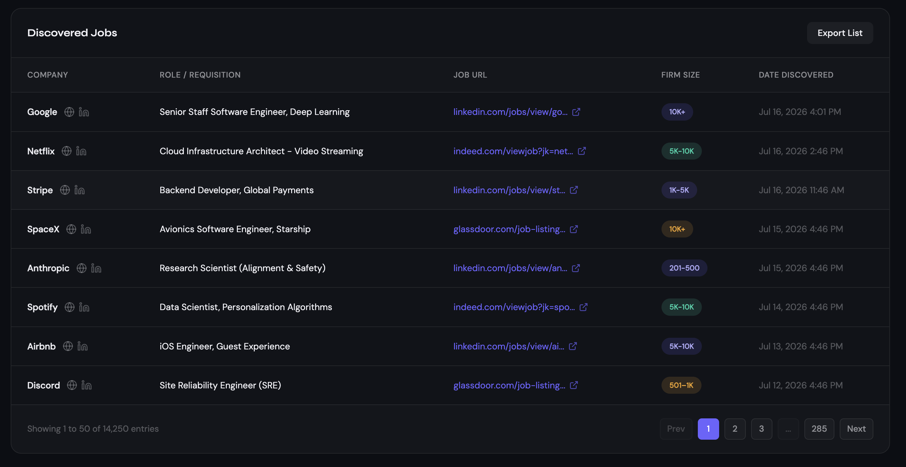Image resolution: width=906 pixels, height=467 pixels.
Task: Jump to page 3
Action: pyautogui.click(x=761, y=429)
